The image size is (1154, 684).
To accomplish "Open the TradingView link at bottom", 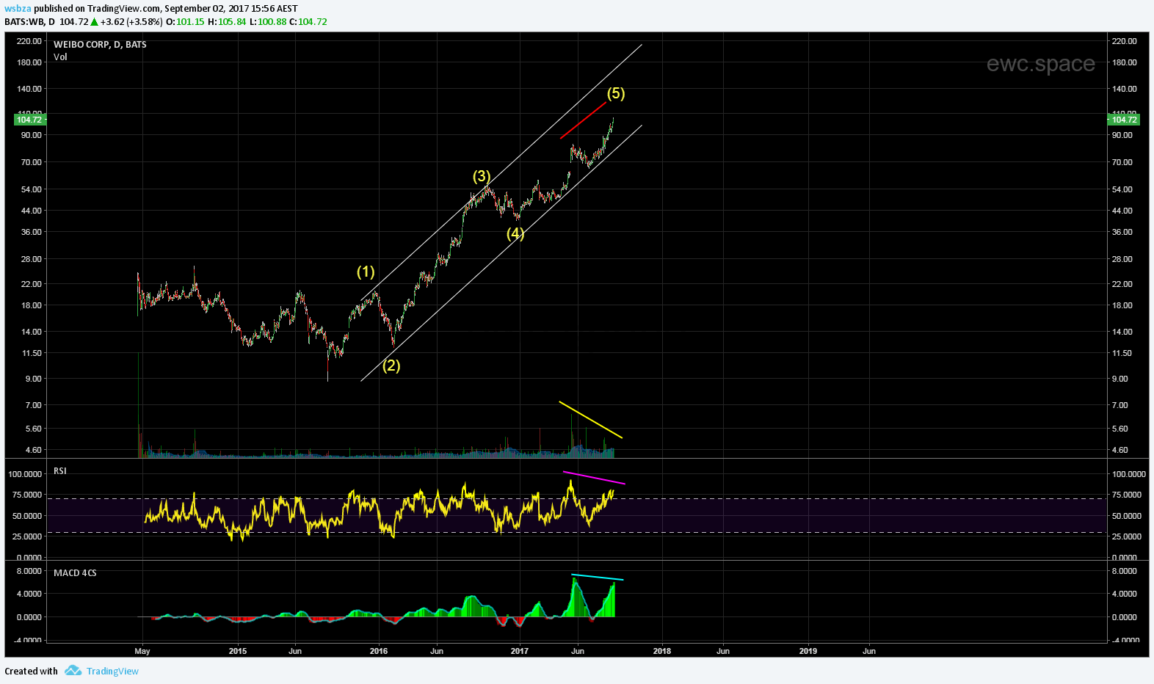I will 112,671.
